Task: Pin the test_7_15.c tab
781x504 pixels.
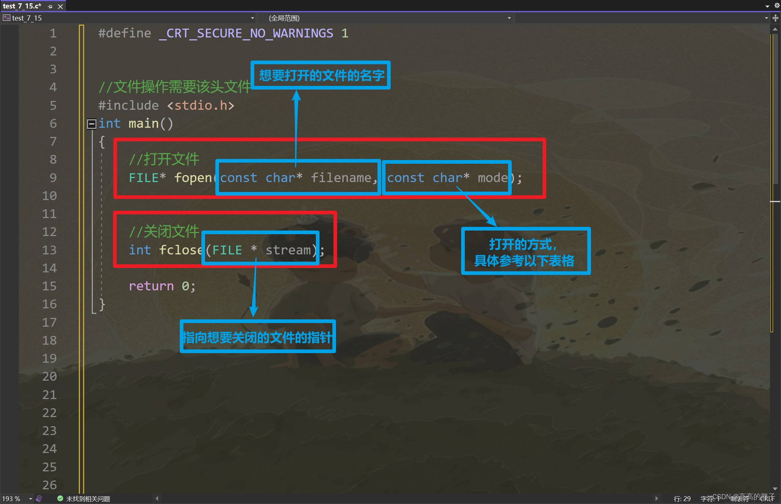Action: pos(50,6)
